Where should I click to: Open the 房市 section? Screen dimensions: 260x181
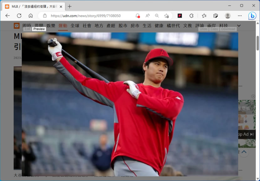135,26
